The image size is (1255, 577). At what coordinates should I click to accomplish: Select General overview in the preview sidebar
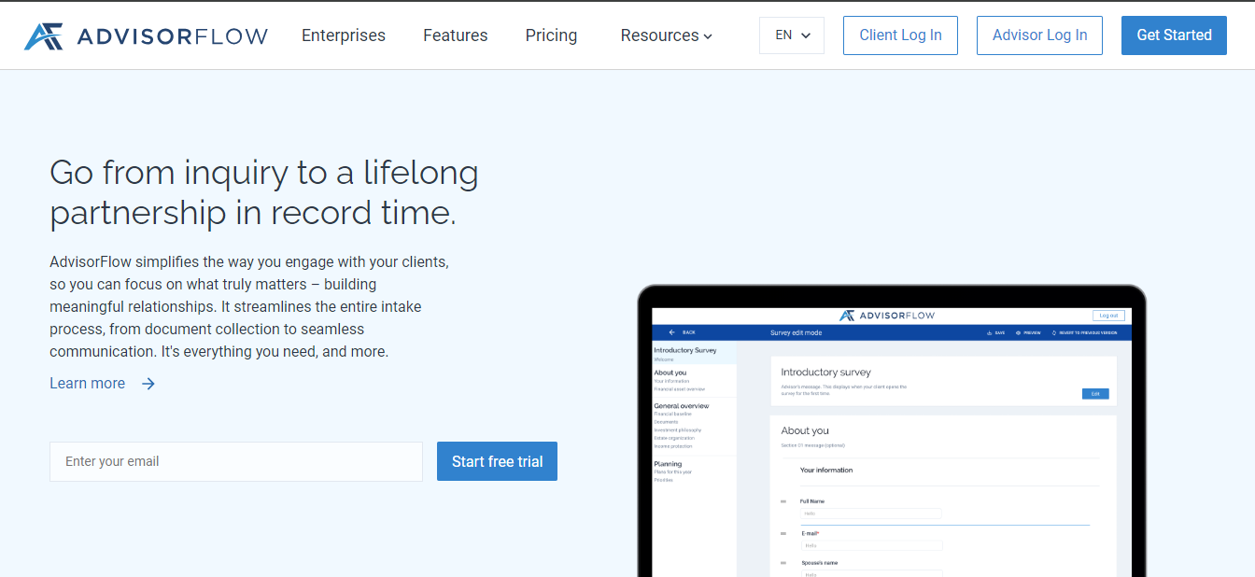[682, 406]
